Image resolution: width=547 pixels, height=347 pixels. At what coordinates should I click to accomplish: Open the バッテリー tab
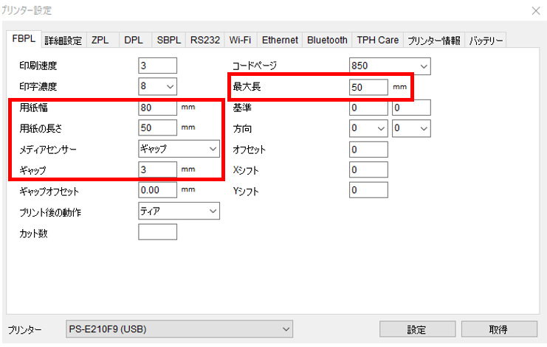(486, 40)
